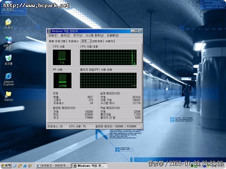This screenshot has height=169, width=226.
Task: Open the 시스템 종료(U) shut down menu
Action: 94,36
